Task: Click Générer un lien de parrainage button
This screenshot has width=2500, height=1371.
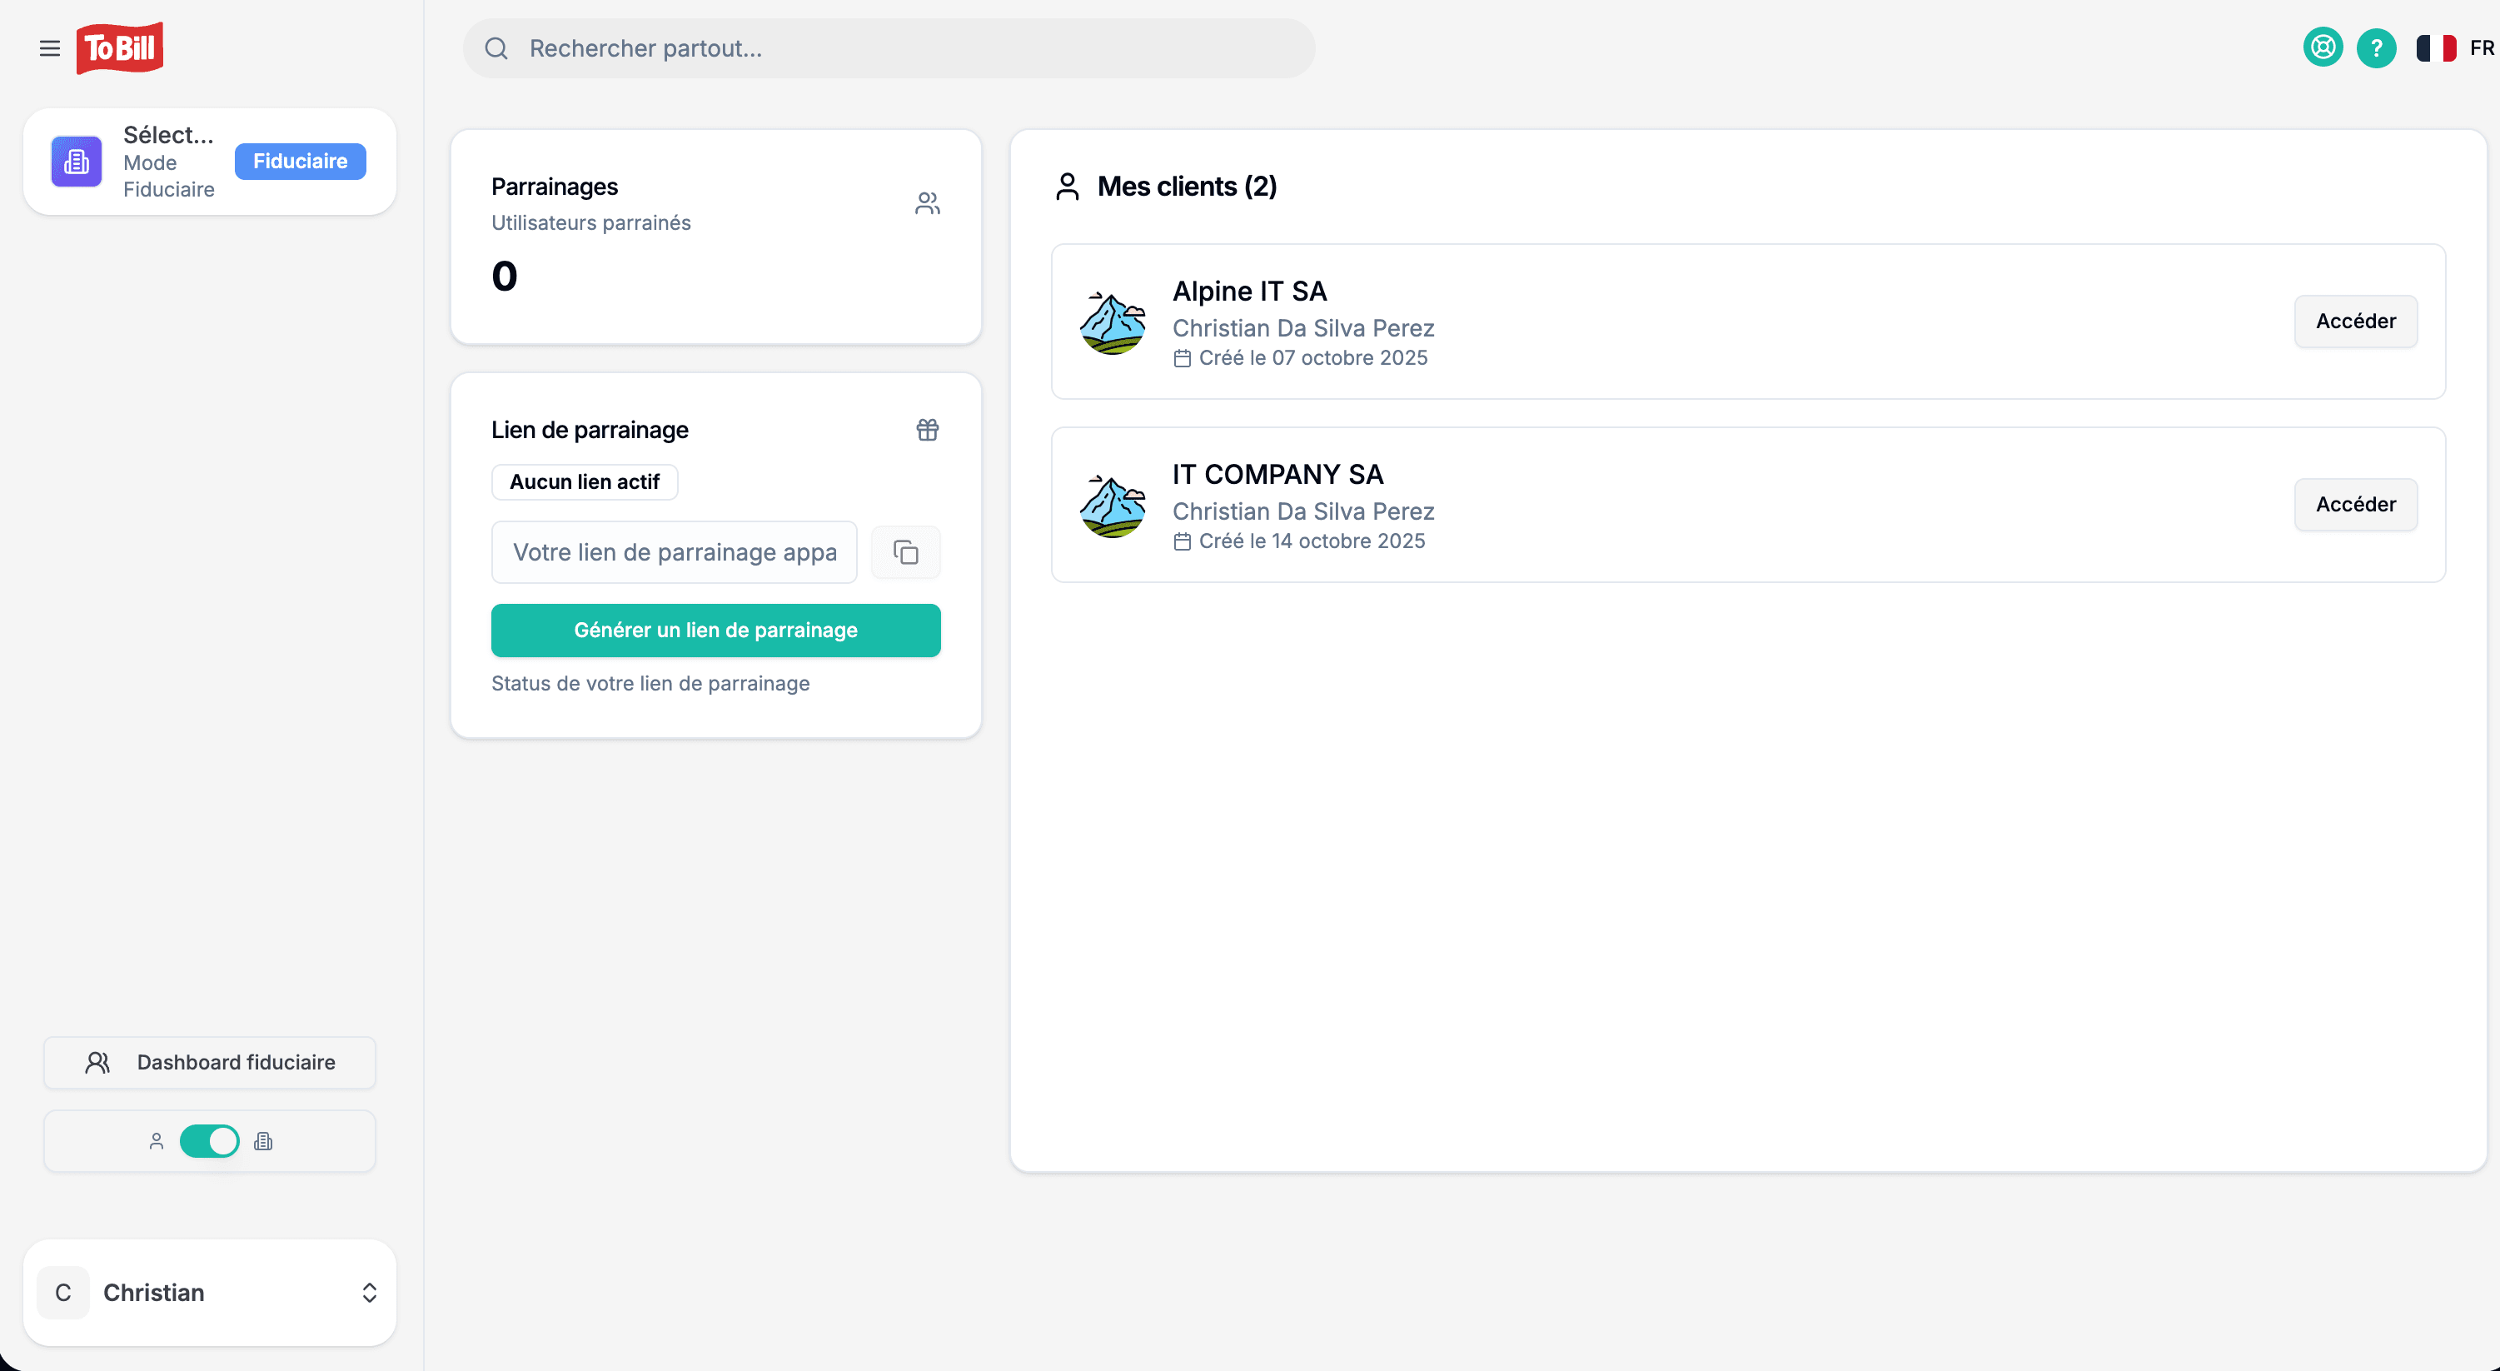Action: click(715, 631)
